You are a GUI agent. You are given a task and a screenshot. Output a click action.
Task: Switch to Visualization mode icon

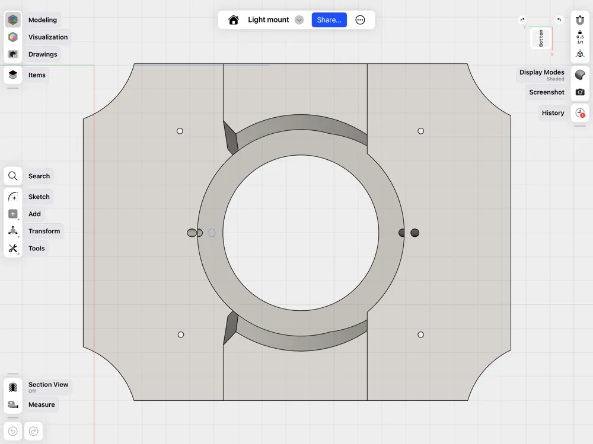click(13, 37)
